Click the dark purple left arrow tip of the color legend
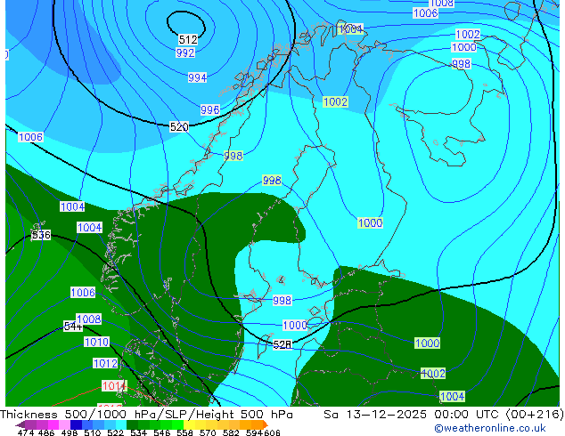The width and height of the screenshot is (565, 436). click(20, 425)
